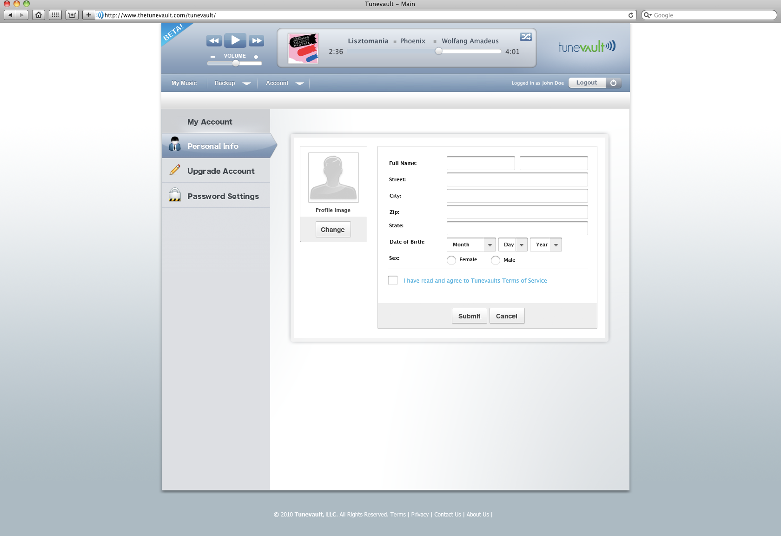Click the second Full Name input field
Screen dimensions: 781x536
coord(554,163)
